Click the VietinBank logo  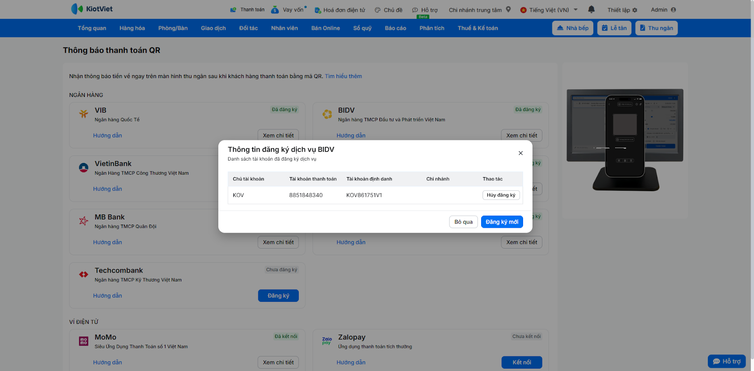pos(84,168)
